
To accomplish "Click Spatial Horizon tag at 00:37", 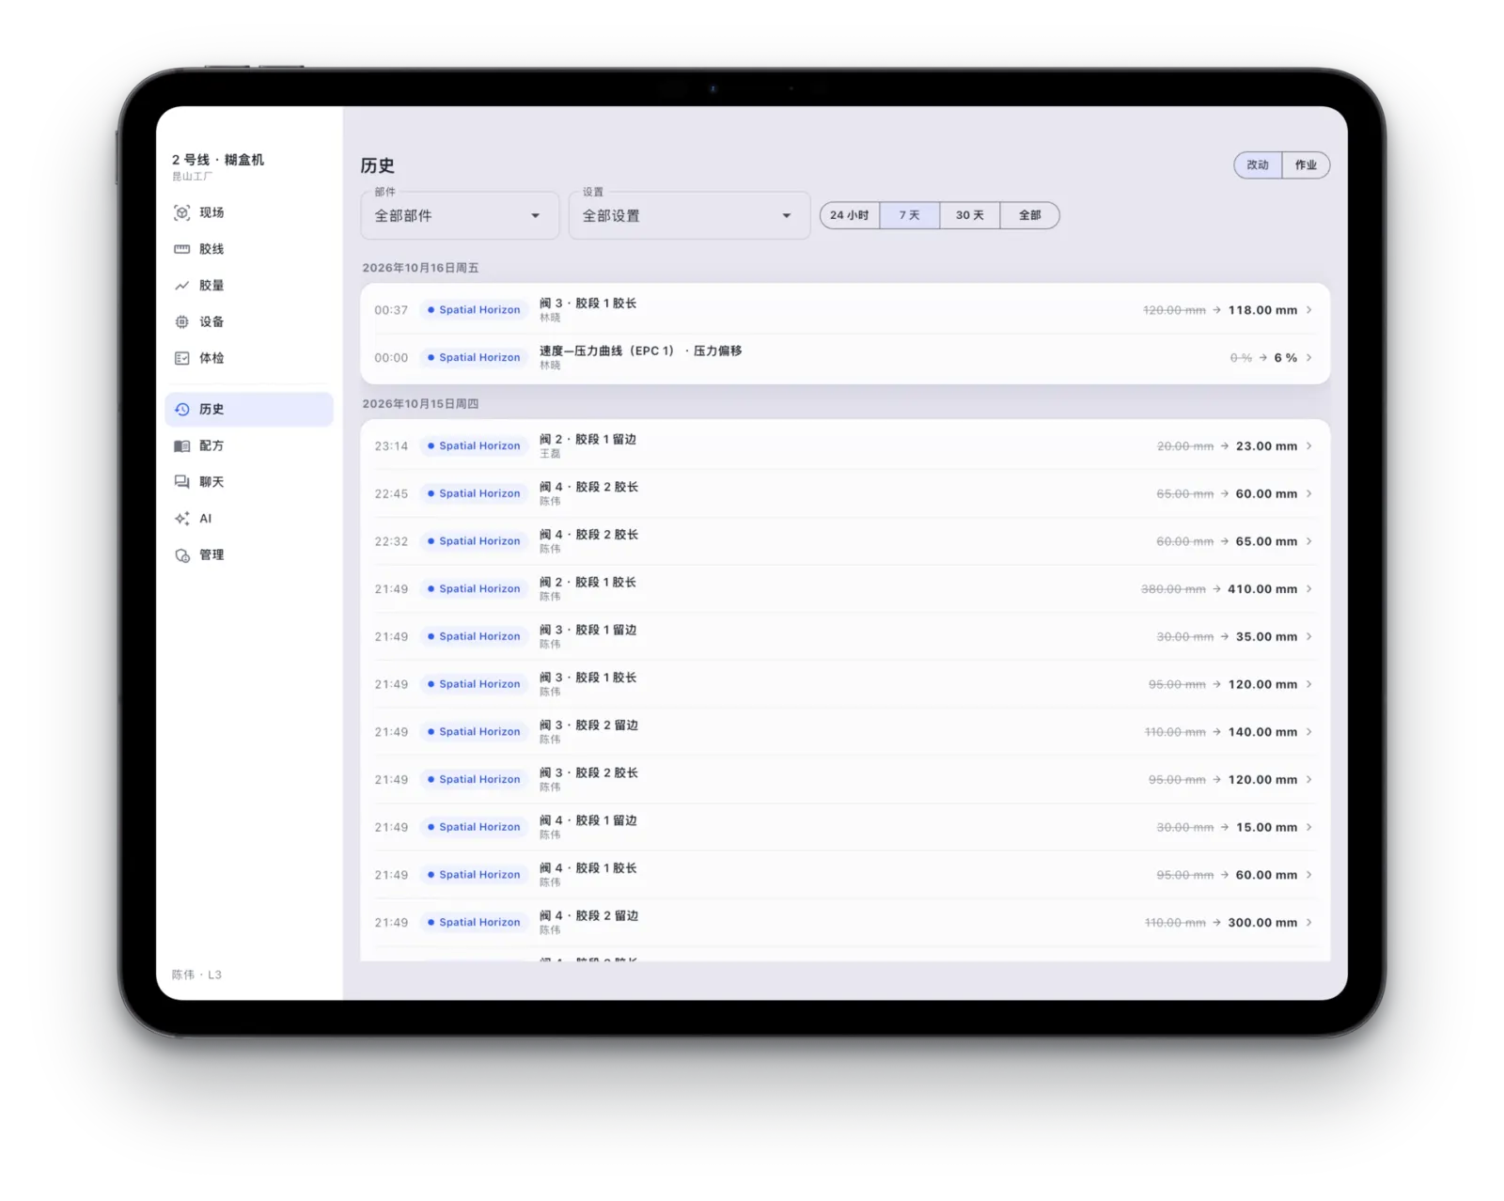I will pyautogui.click(x=474, y=310).
